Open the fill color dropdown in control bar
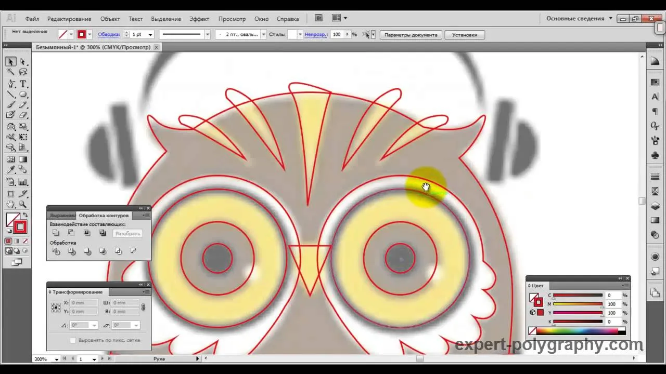This screenshot has height=374, width=666. click(71, 35)
